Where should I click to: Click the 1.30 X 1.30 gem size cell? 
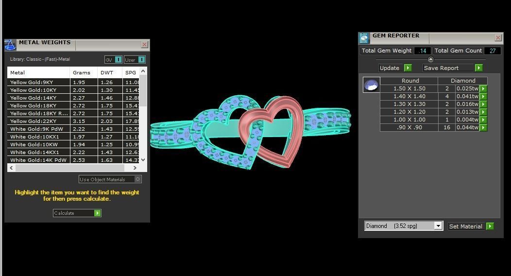pyautogui.click(x=409, y=104)
